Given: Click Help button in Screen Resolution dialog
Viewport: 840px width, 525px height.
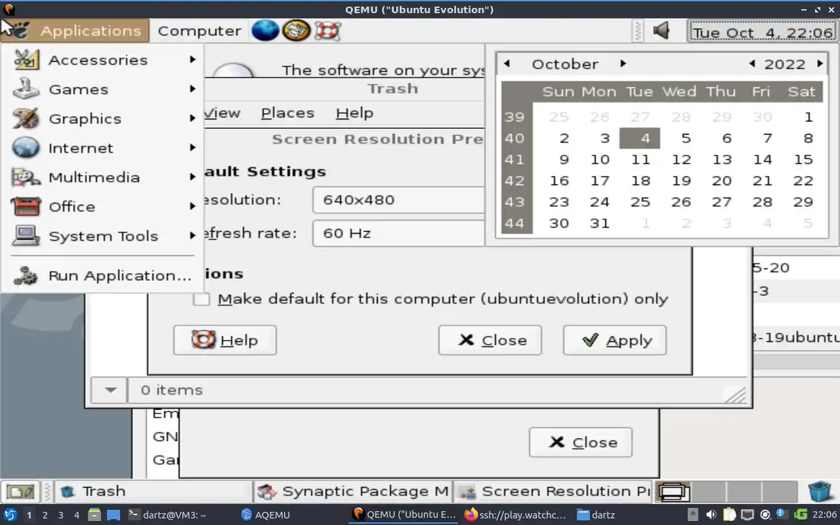Looking at the screenshot, I should 225,340.
